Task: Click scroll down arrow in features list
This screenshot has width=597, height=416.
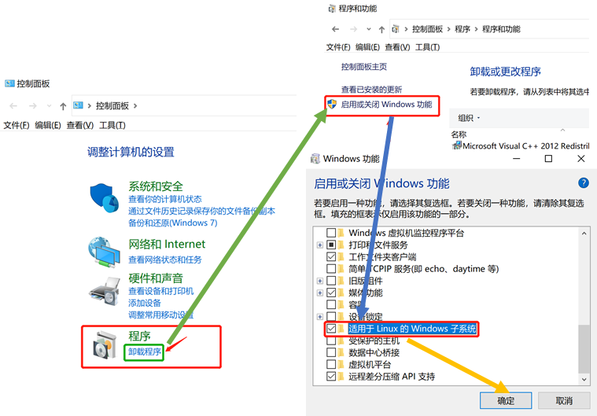Action: coord(584,379)
